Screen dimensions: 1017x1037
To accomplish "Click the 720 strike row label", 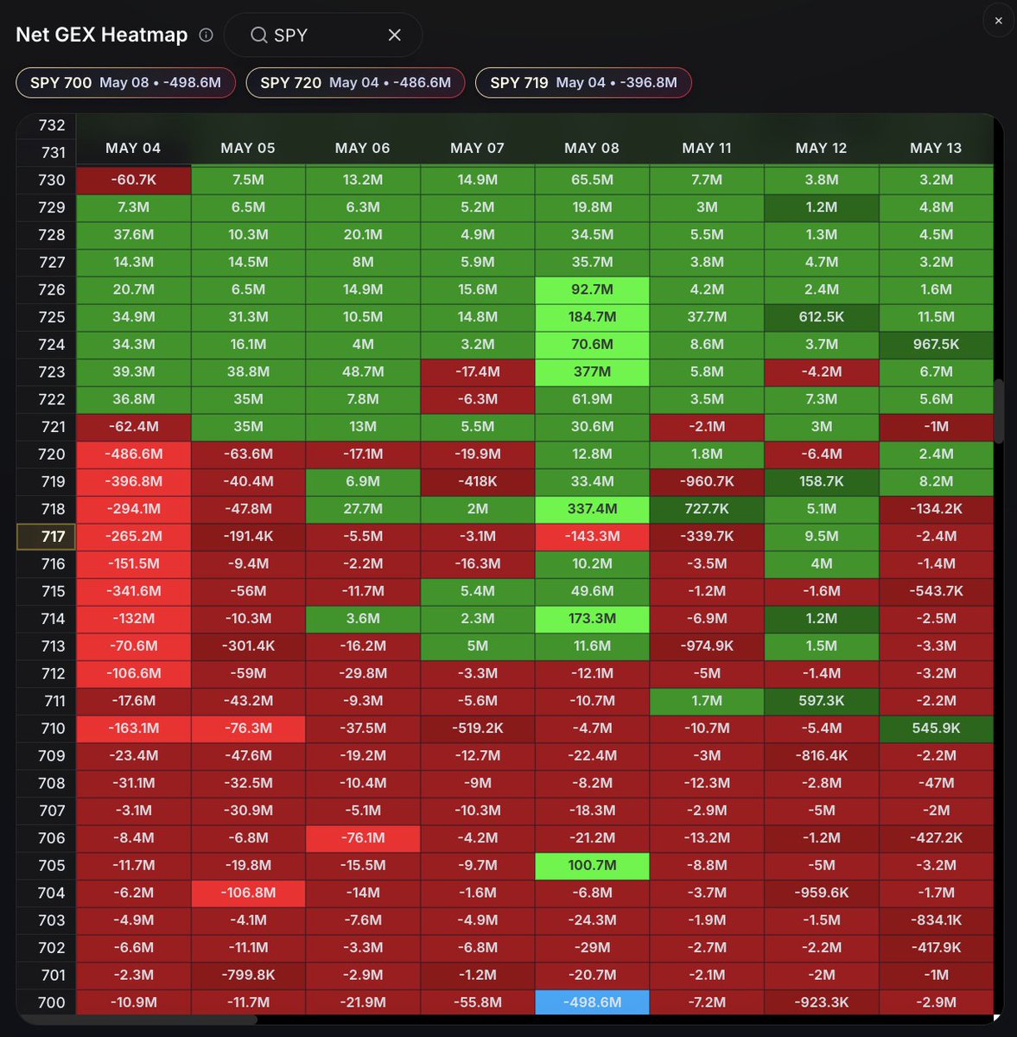I will [x=47, y=454].
